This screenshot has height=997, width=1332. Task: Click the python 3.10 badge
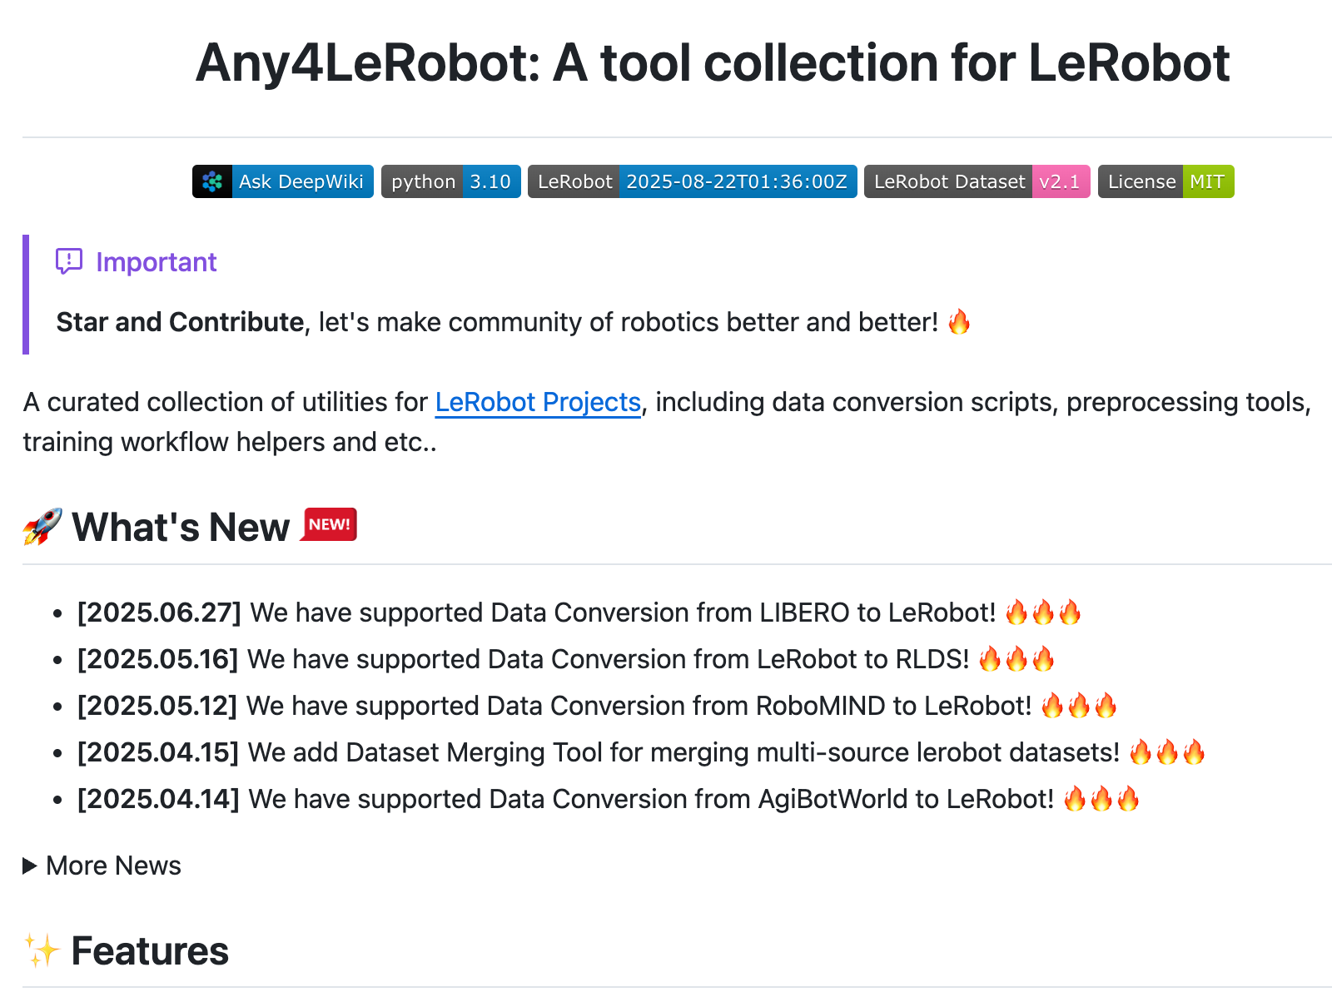click(450, 181)
